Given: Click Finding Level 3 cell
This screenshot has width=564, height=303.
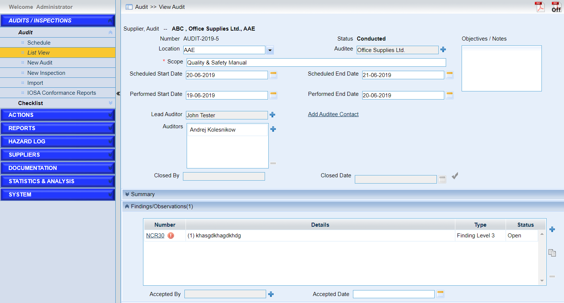Looking at the screenshot, I should [480, 236].
